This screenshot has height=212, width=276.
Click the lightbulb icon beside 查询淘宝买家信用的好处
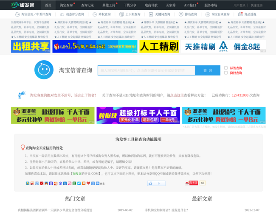[23, 147]
